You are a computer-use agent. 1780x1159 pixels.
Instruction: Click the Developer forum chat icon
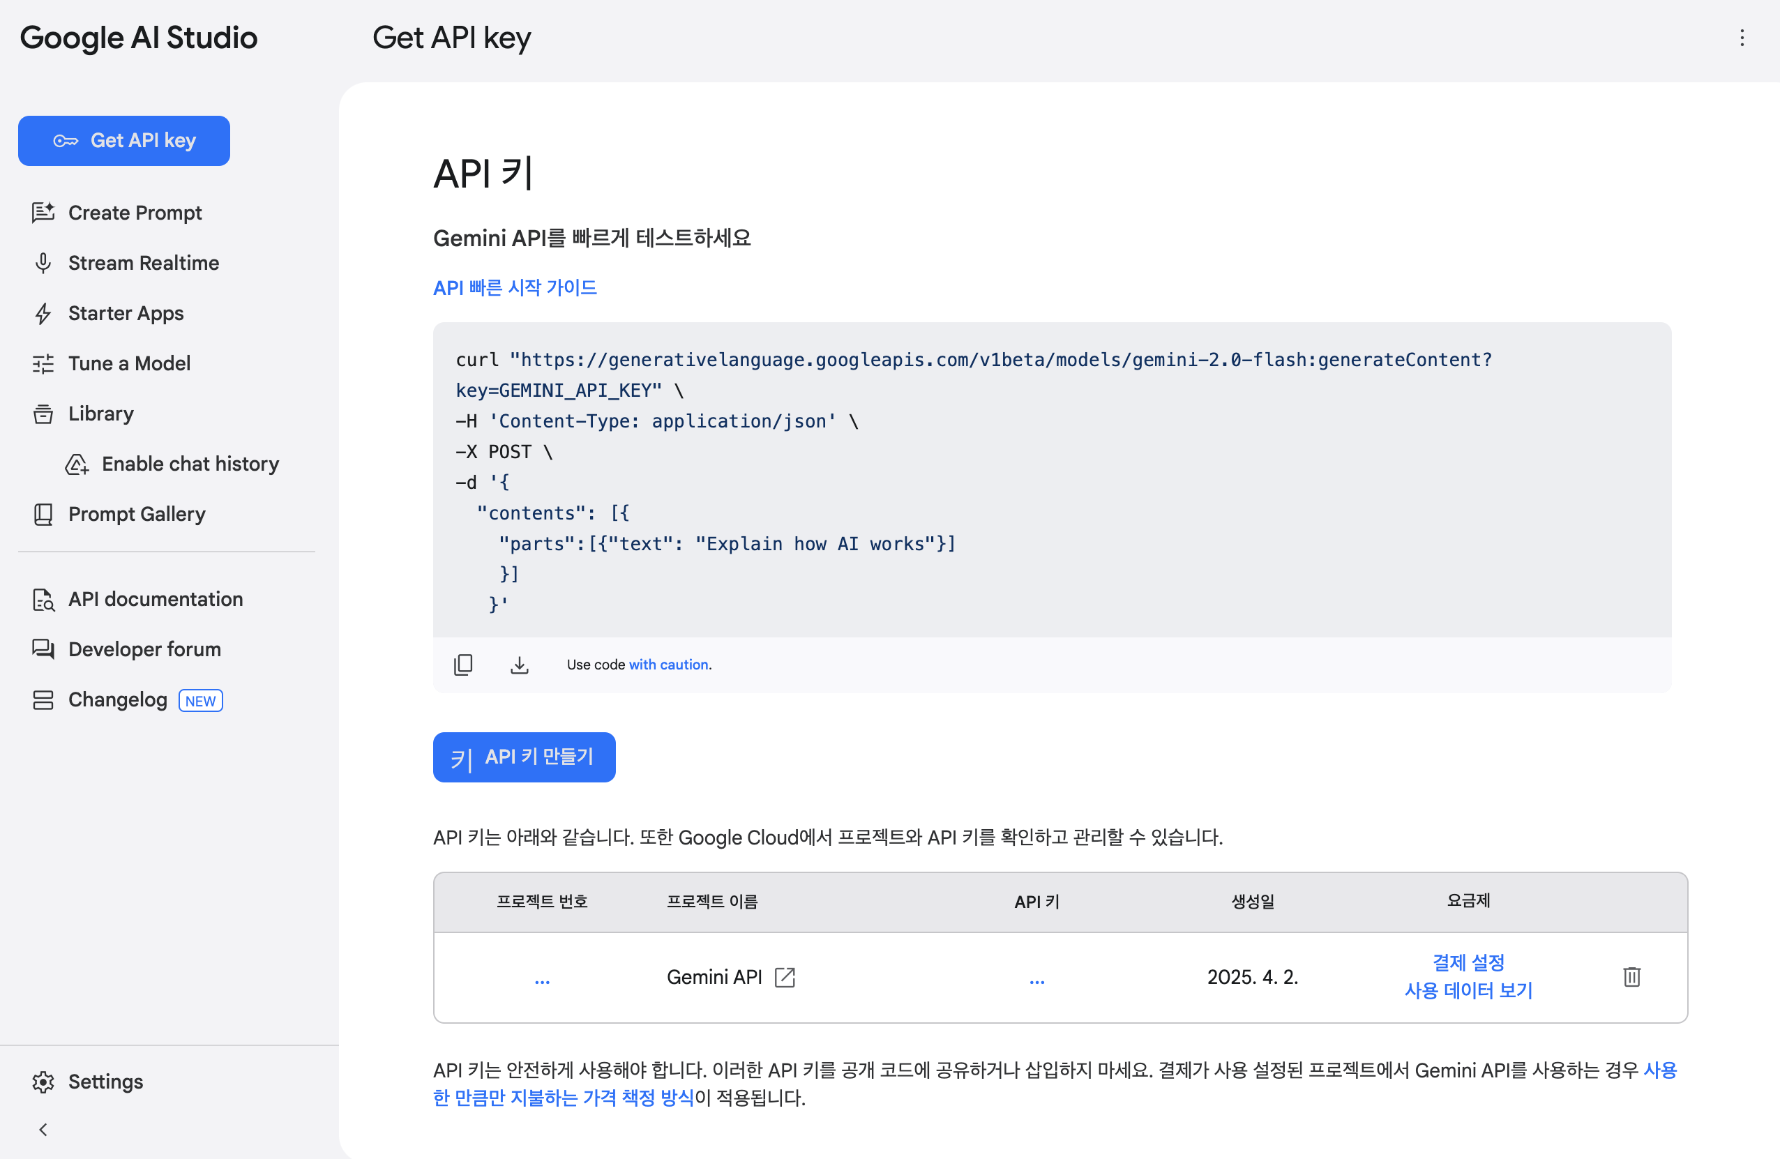[x=43, y=649]
